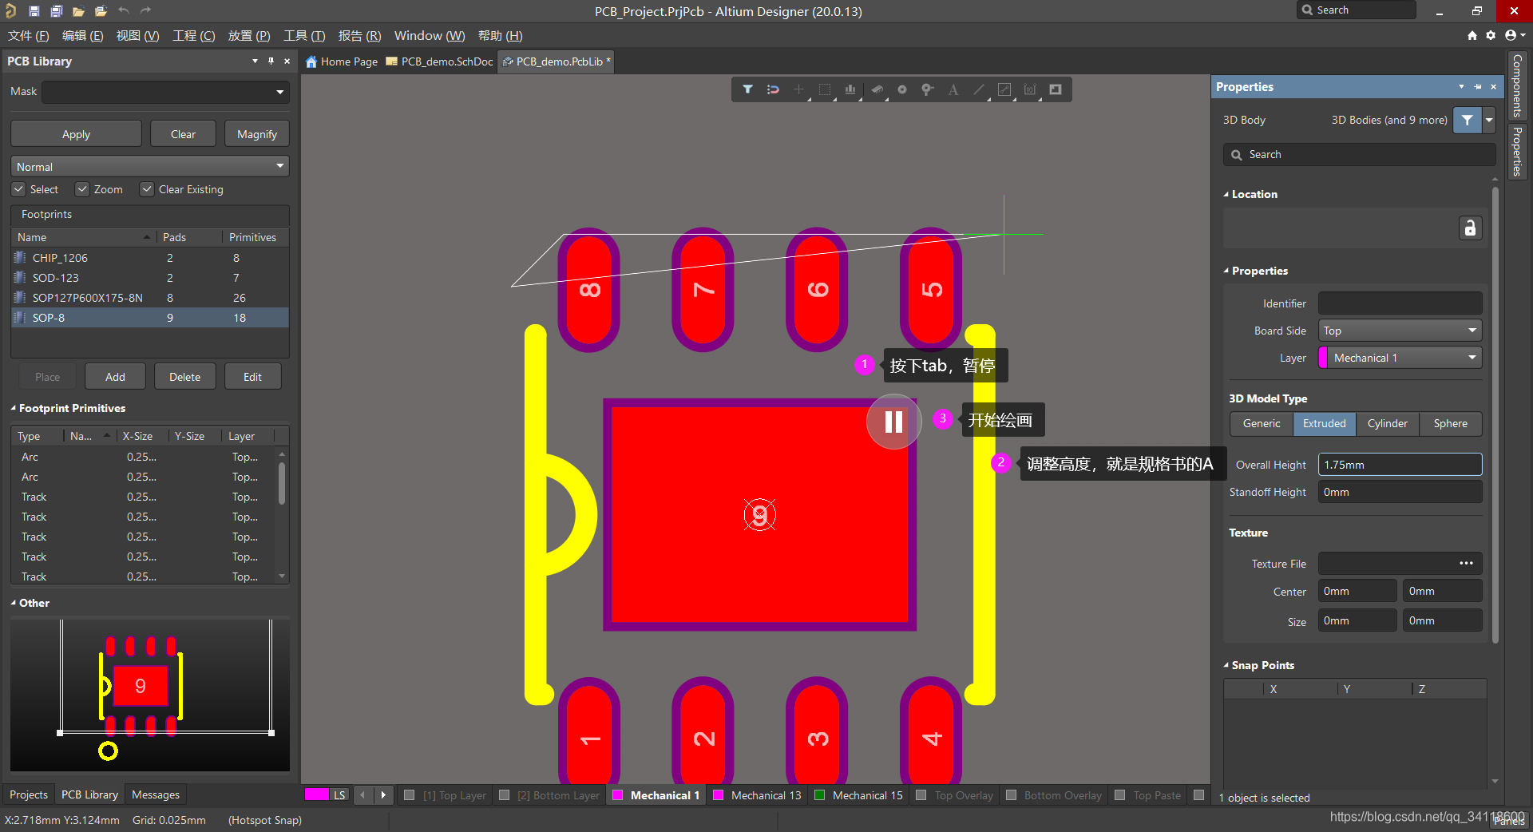1533x832 pixels.
Task: Open the 文件 (F) menu
Action: tap(29, 36)
